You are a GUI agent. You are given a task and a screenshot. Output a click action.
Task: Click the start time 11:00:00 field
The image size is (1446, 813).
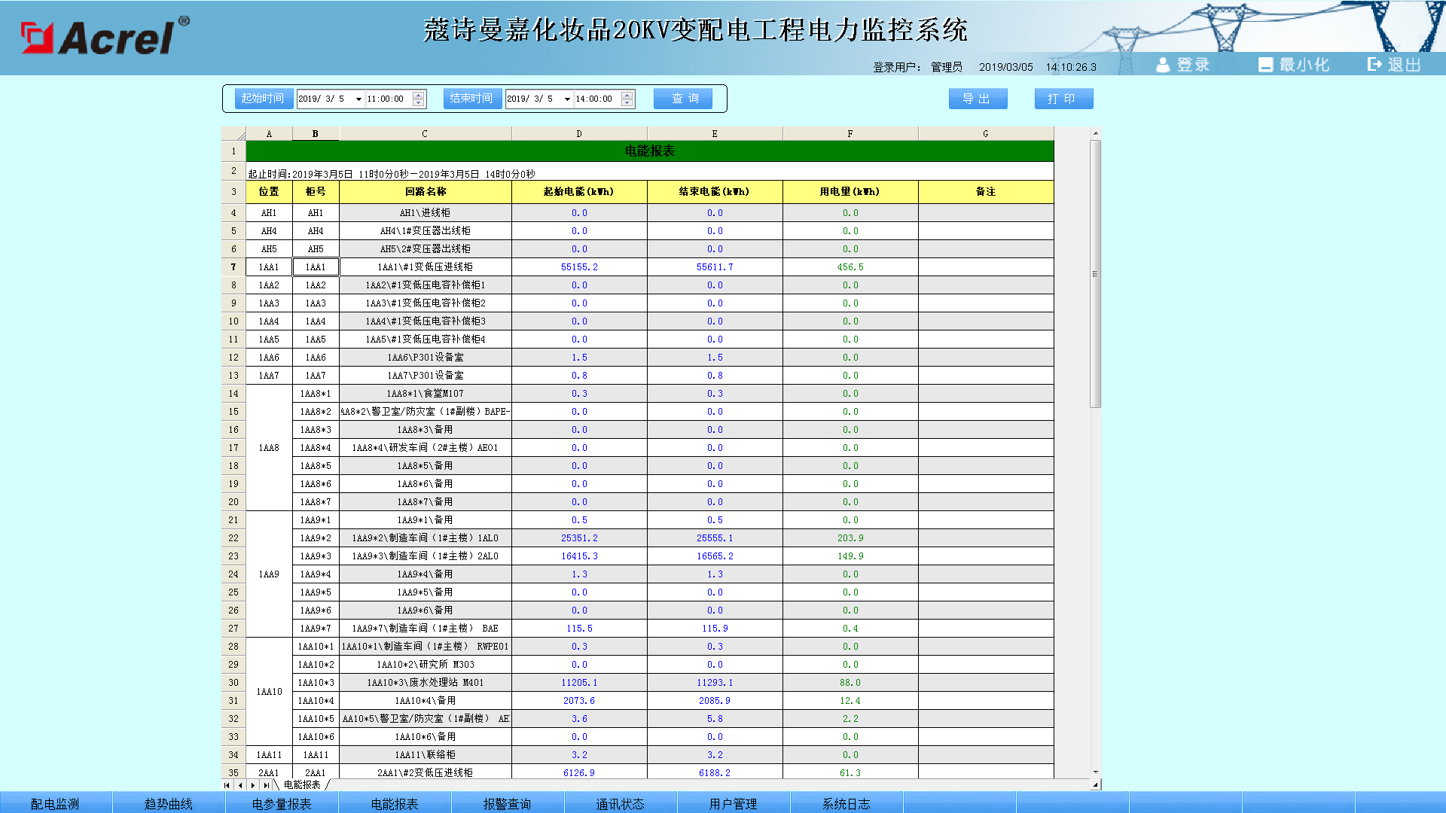point(387,99)
